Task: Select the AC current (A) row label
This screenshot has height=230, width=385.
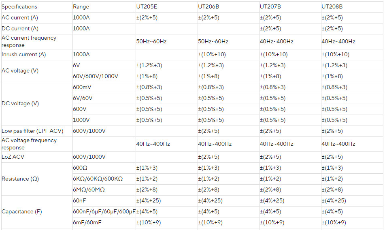Action: [20, 18]
